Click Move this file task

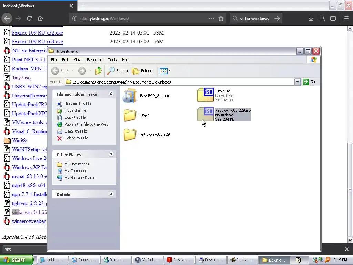tap(75, 110)
